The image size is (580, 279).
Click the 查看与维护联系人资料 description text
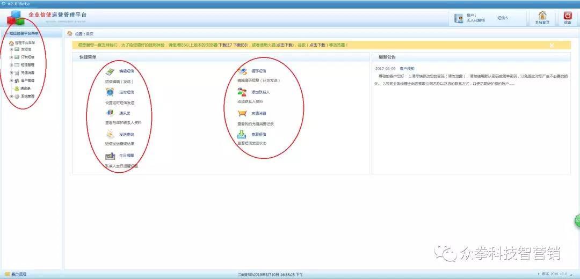(x=123, y=122)
